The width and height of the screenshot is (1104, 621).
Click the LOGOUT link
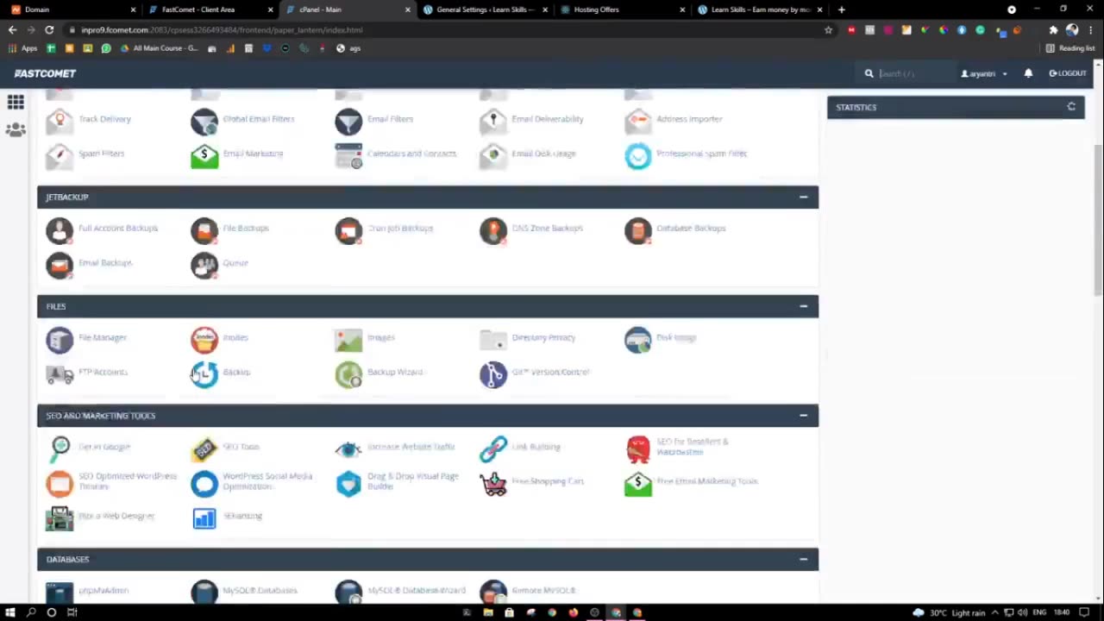point(1068,73)
